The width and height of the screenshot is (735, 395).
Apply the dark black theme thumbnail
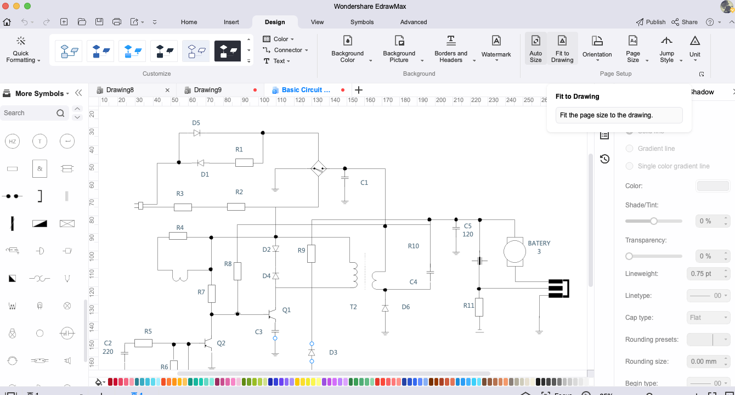pos(228,51)
